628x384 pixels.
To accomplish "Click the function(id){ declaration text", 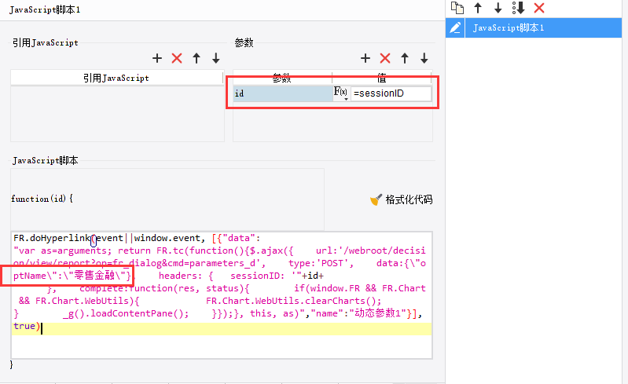I will click(x=42, y=199).
